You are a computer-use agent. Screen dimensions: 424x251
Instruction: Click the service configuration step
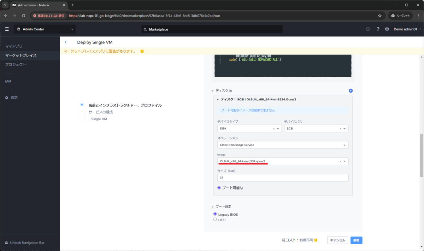click(x=101, y=112)
